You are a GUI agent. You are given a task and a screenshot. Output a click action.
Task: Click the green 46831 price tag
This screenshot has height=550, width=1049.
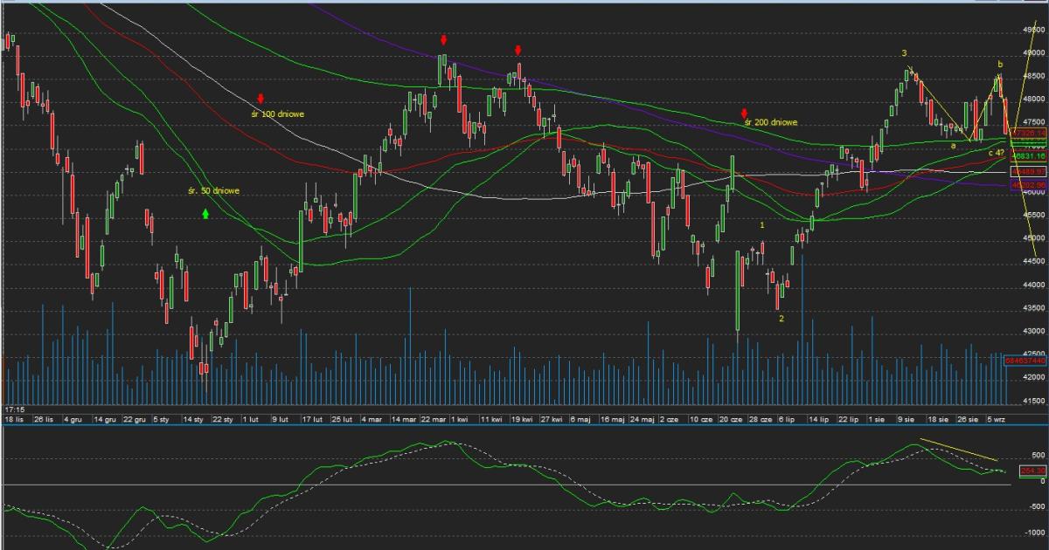(x=1029, y=155)
